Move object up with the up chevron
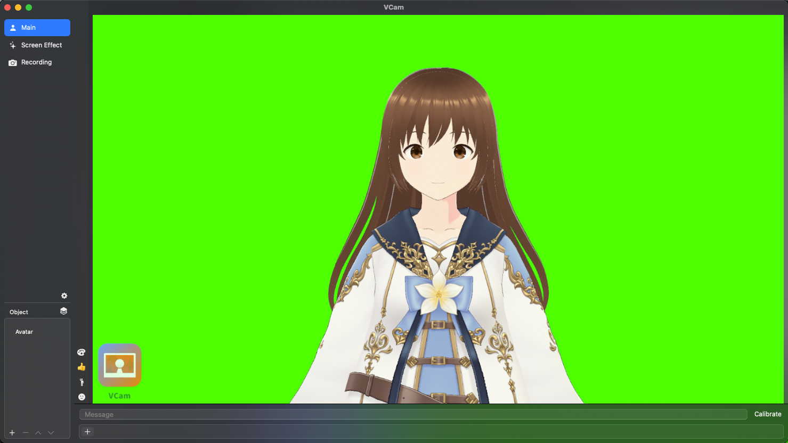The image size is (788, 443). [x=38, y=433]
